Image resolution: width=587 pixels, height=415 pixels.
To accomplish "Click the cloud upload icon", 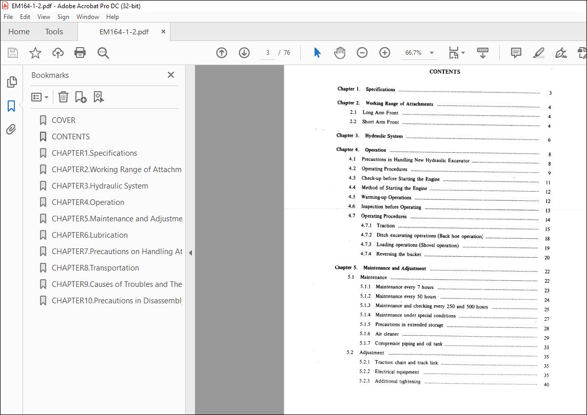I will (57, 53).
